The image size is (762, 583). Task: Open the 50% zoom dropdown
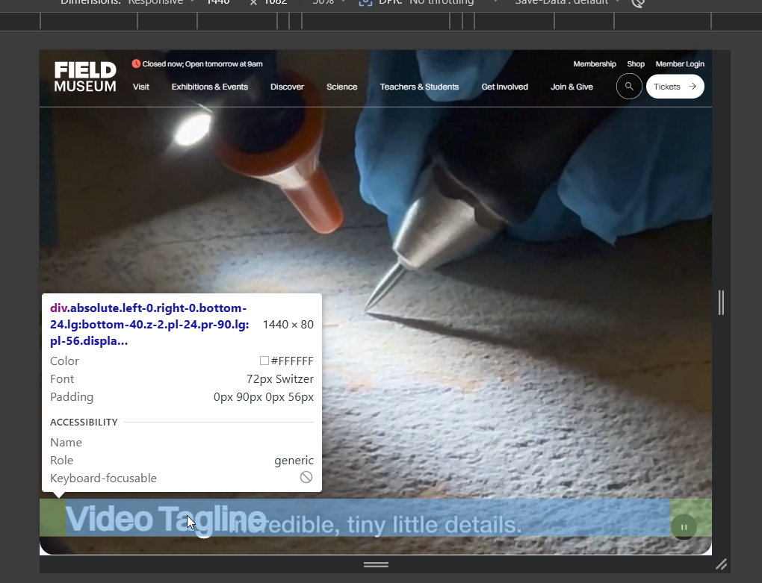[329, 2]
